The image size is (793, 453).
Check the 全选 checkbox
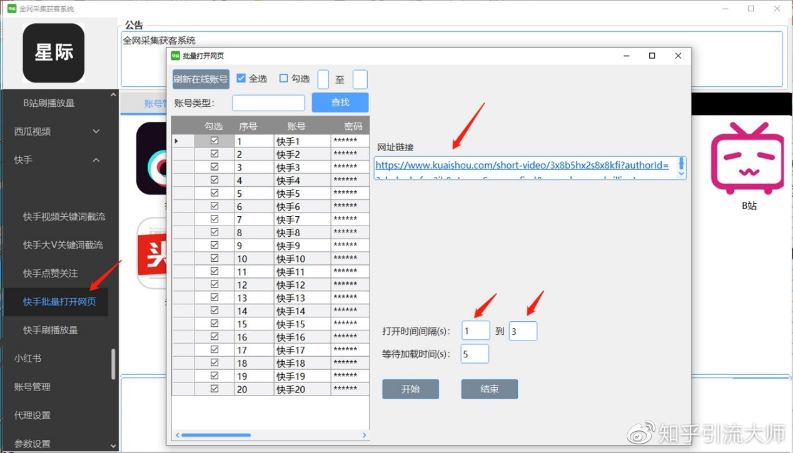pyautogui.click(x=241, y=78)
